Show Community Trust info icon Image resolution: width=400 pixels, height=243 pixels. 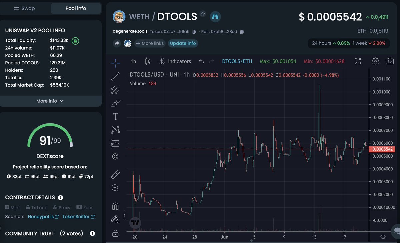click(92, 234)
